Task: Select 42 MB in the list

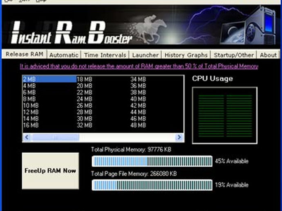Action: [138, 105]
